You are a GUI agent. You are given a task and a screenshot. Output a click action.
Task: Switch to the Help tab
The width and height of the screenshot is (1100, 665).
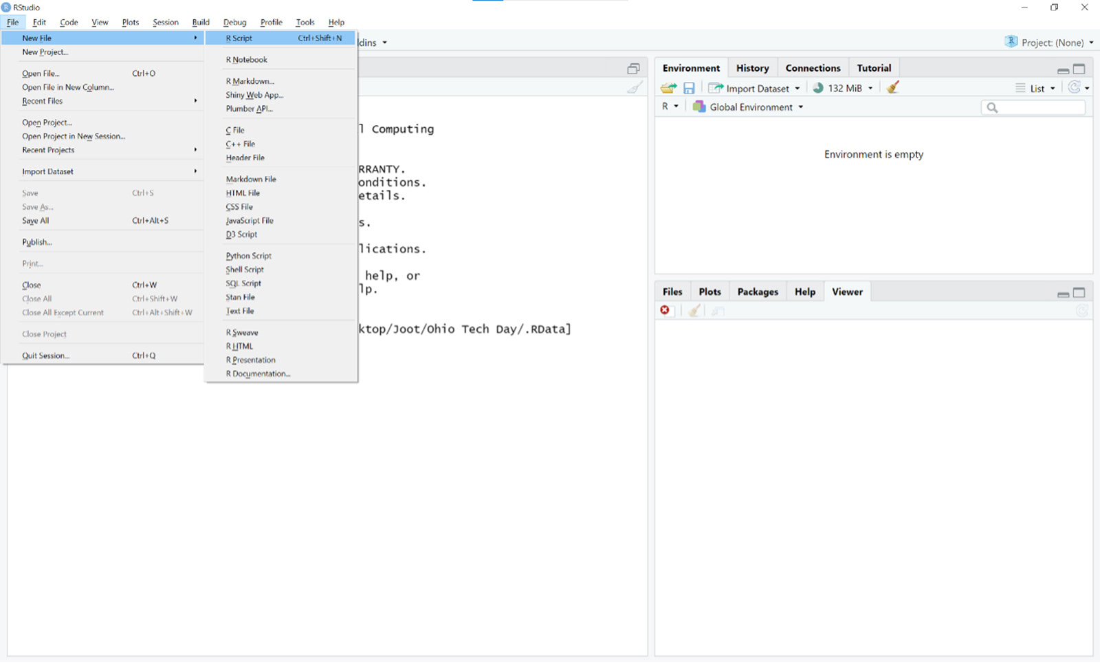805,292
